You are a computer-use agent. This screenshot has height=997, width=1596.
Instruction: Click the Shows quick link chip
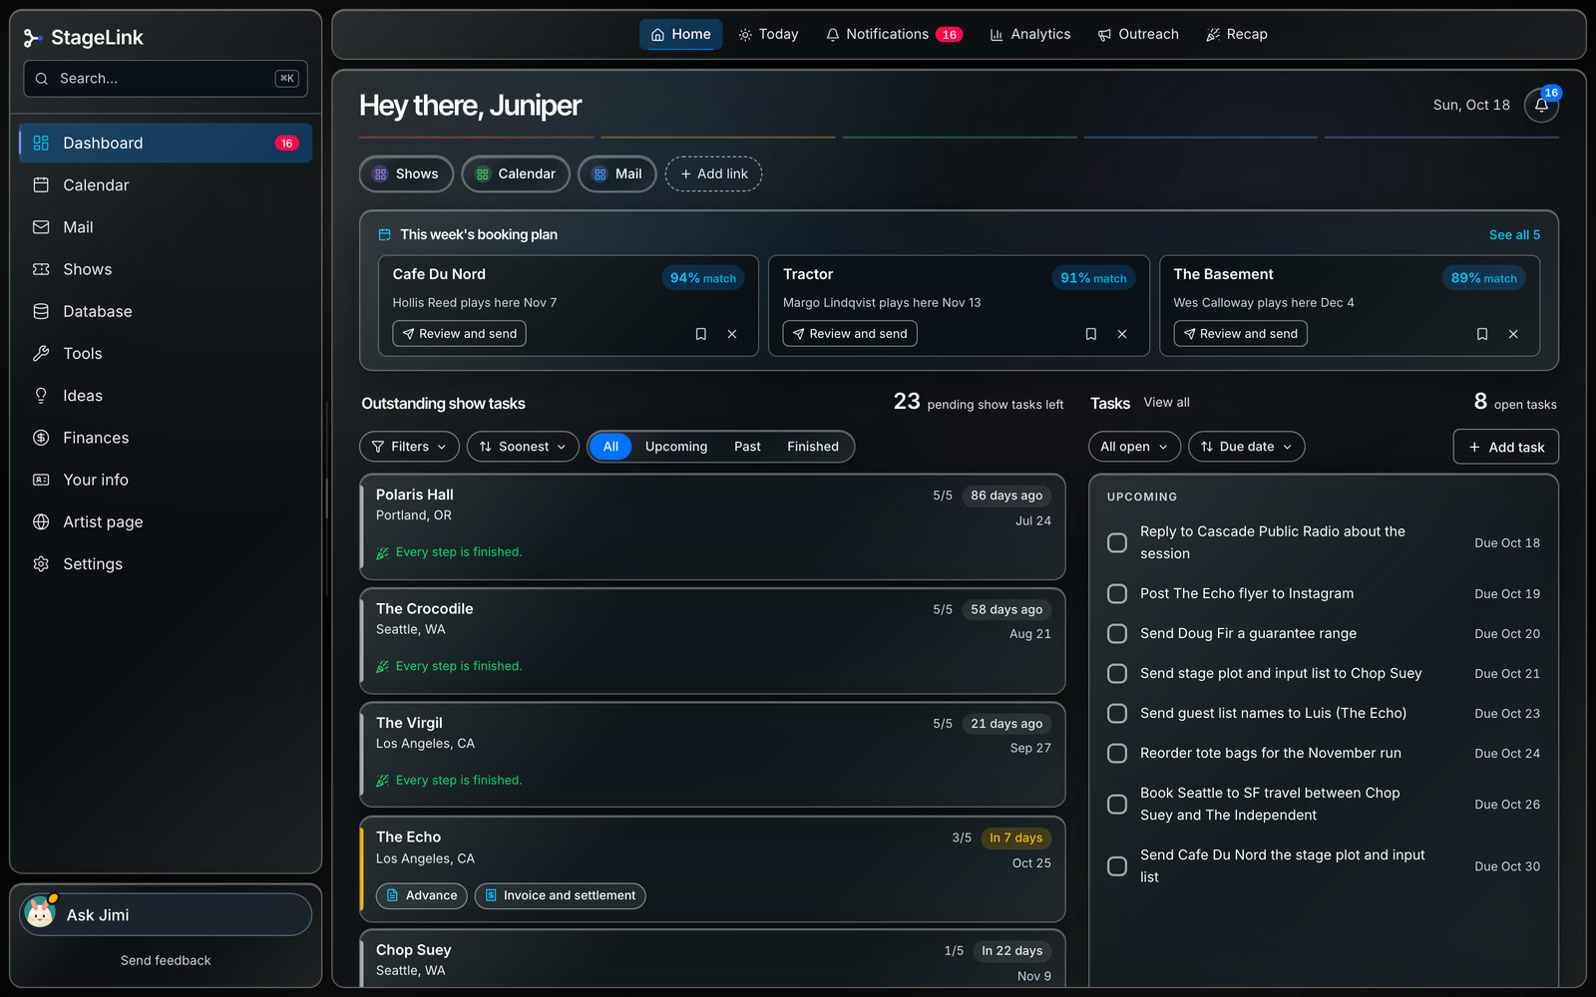coord(406,173)
